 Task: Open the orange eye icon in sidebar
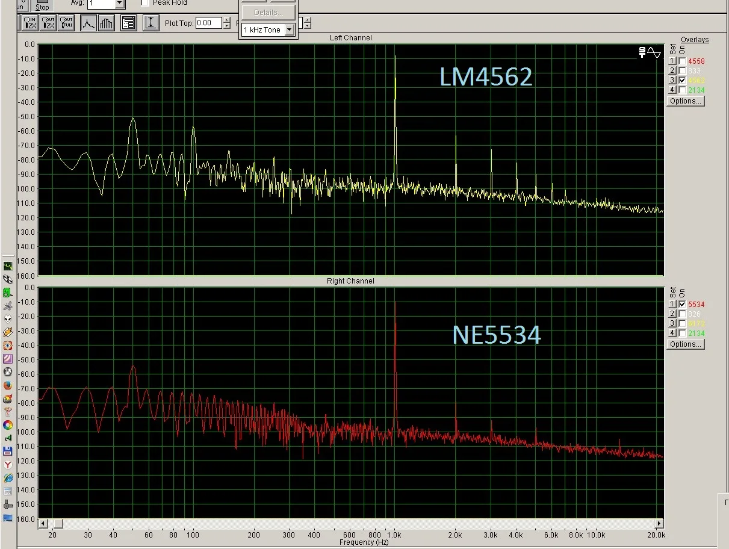tap(8, 346)
